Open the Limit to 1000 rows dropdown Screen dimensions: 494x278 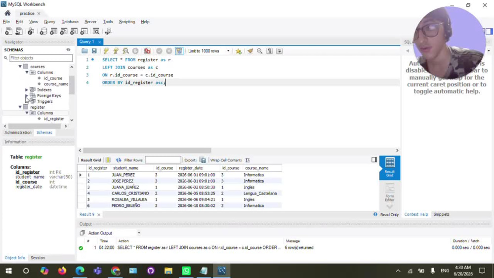click(208, 51)
